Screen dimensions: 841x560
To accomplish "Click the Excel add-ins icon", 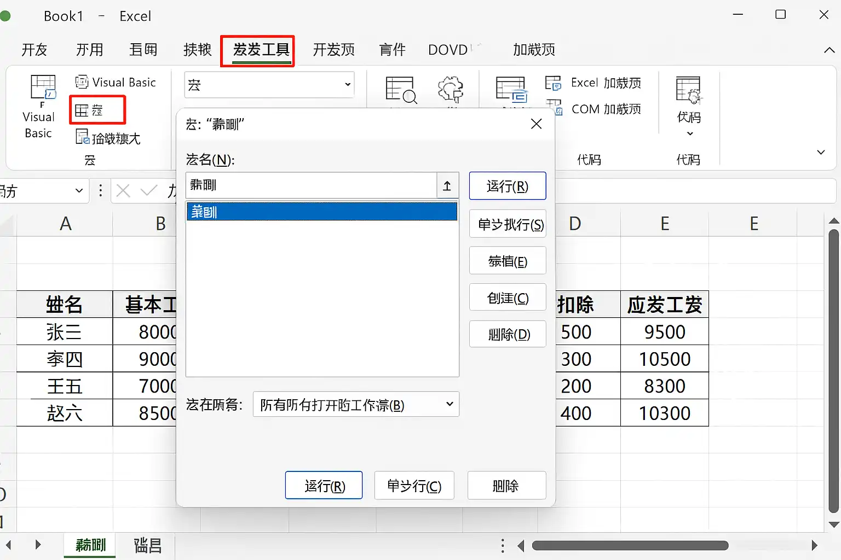I will pyautogui.click(x=553, y=83).
